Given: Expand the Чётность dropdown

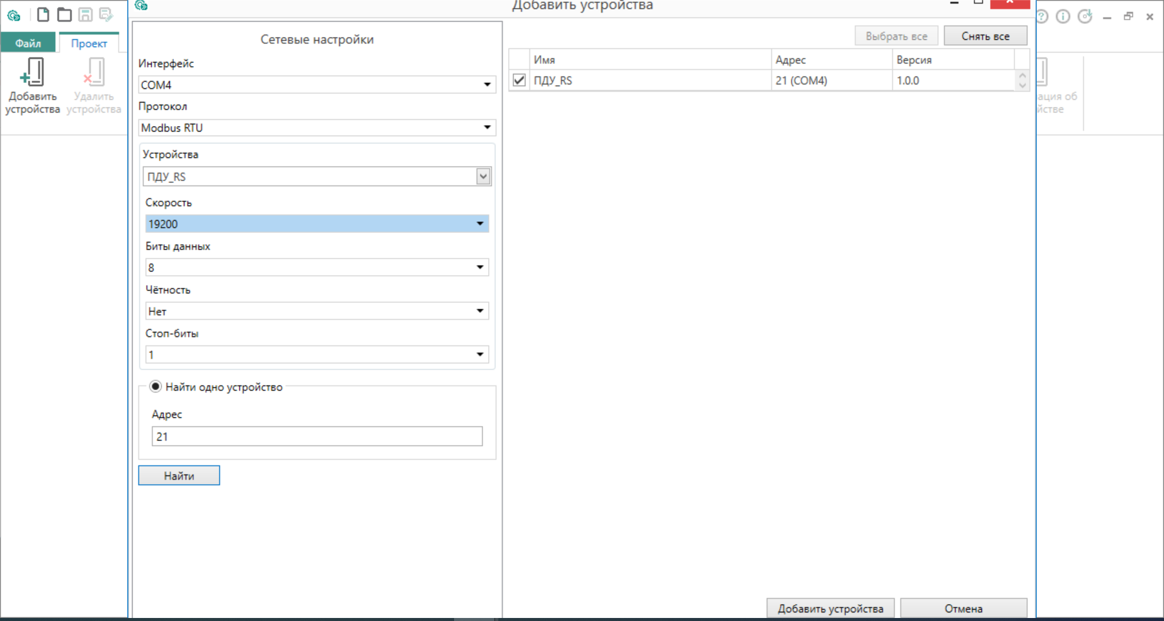Looking at the screenshot, I should tap(316, 311).
